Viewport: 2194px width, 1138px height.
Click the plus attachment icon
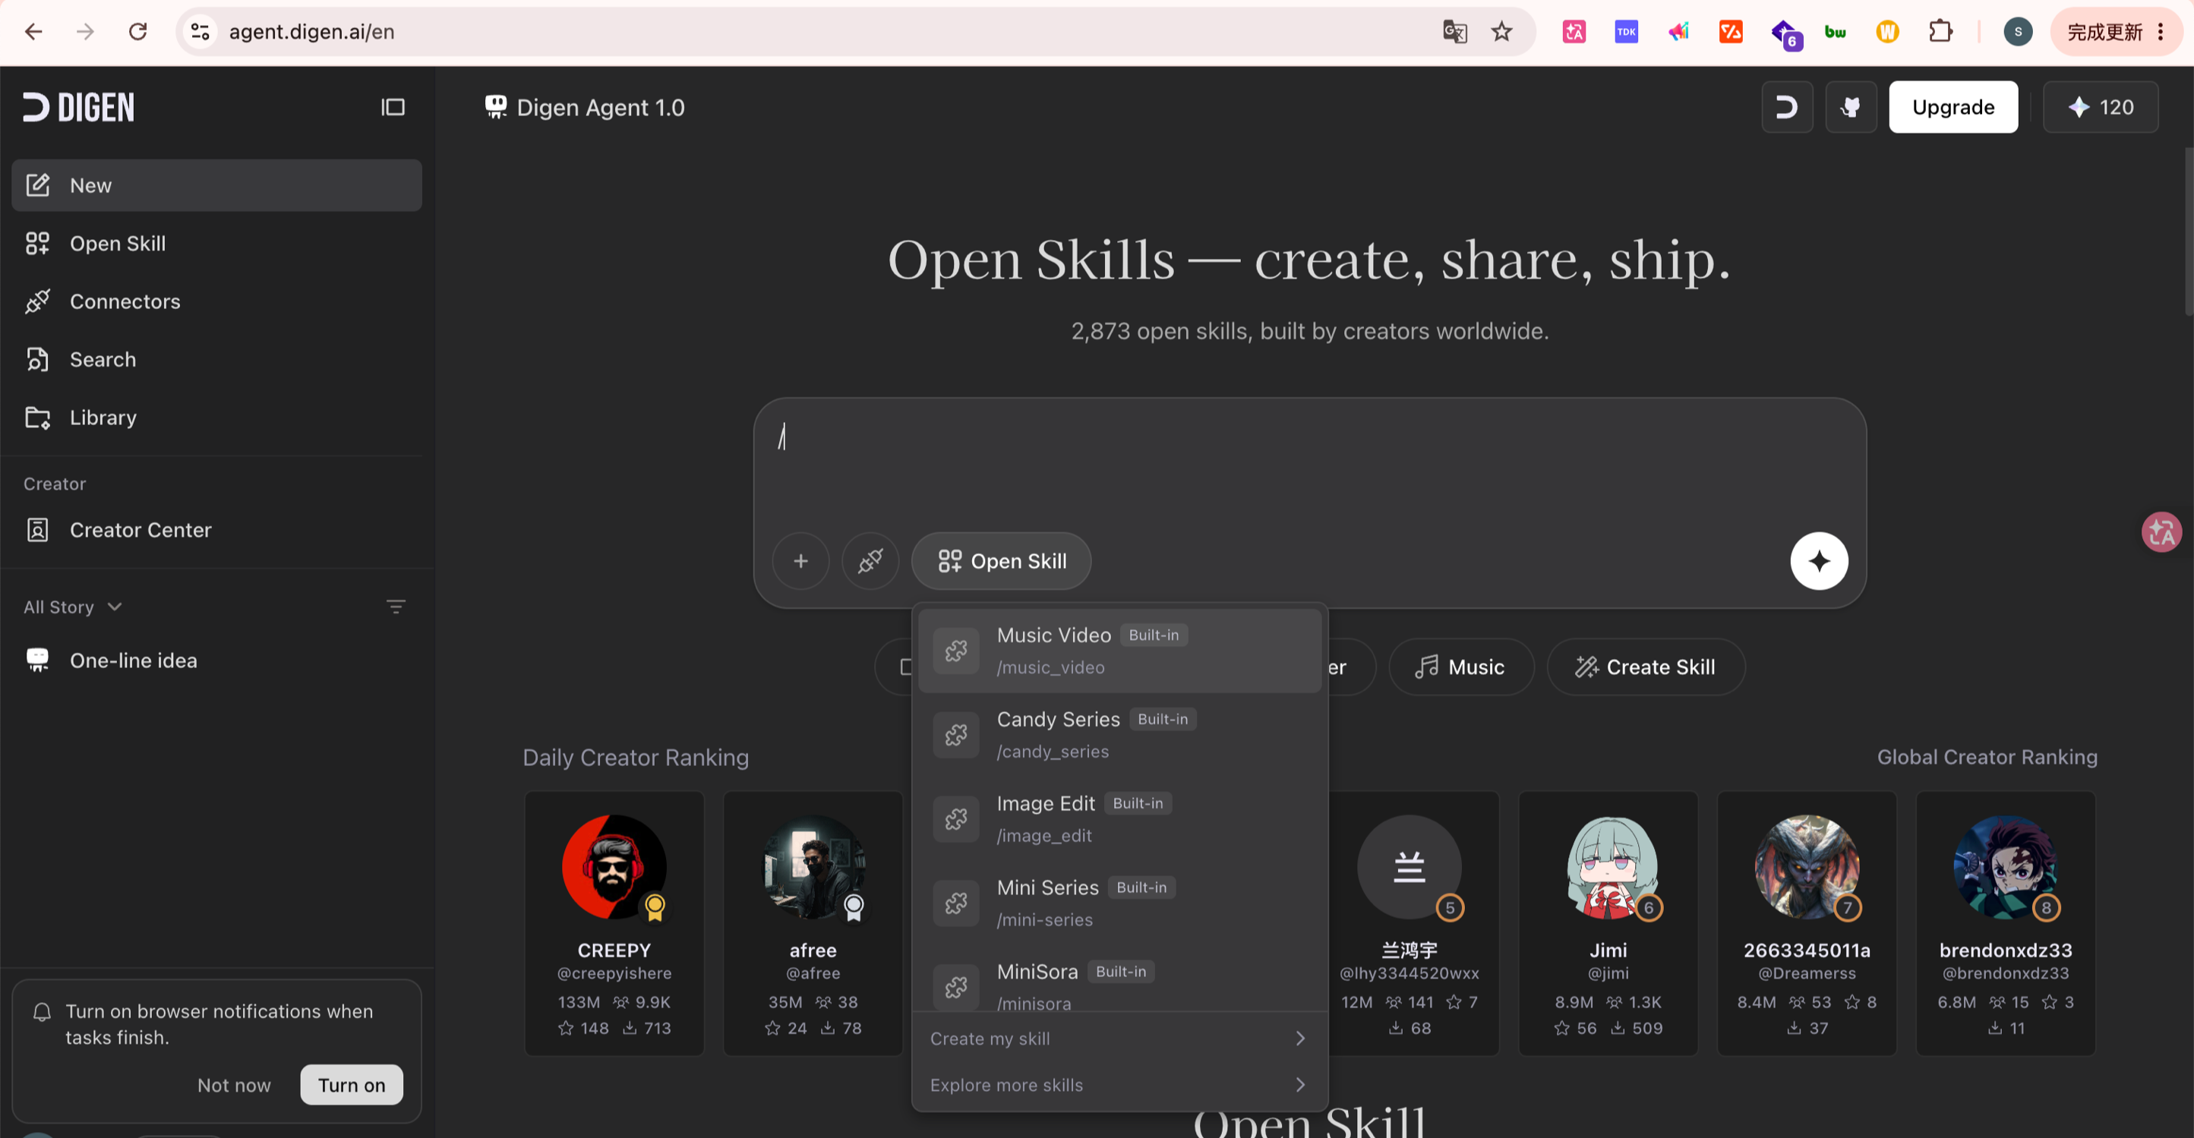coord(800,561)
